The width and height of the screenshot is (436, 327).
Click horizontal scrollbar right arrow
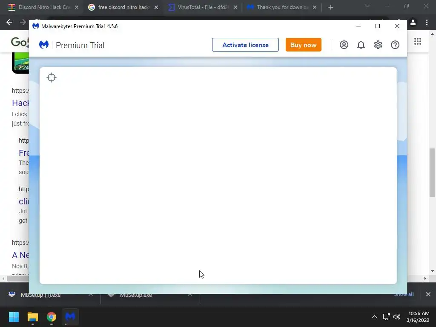(x=425, y=278)
